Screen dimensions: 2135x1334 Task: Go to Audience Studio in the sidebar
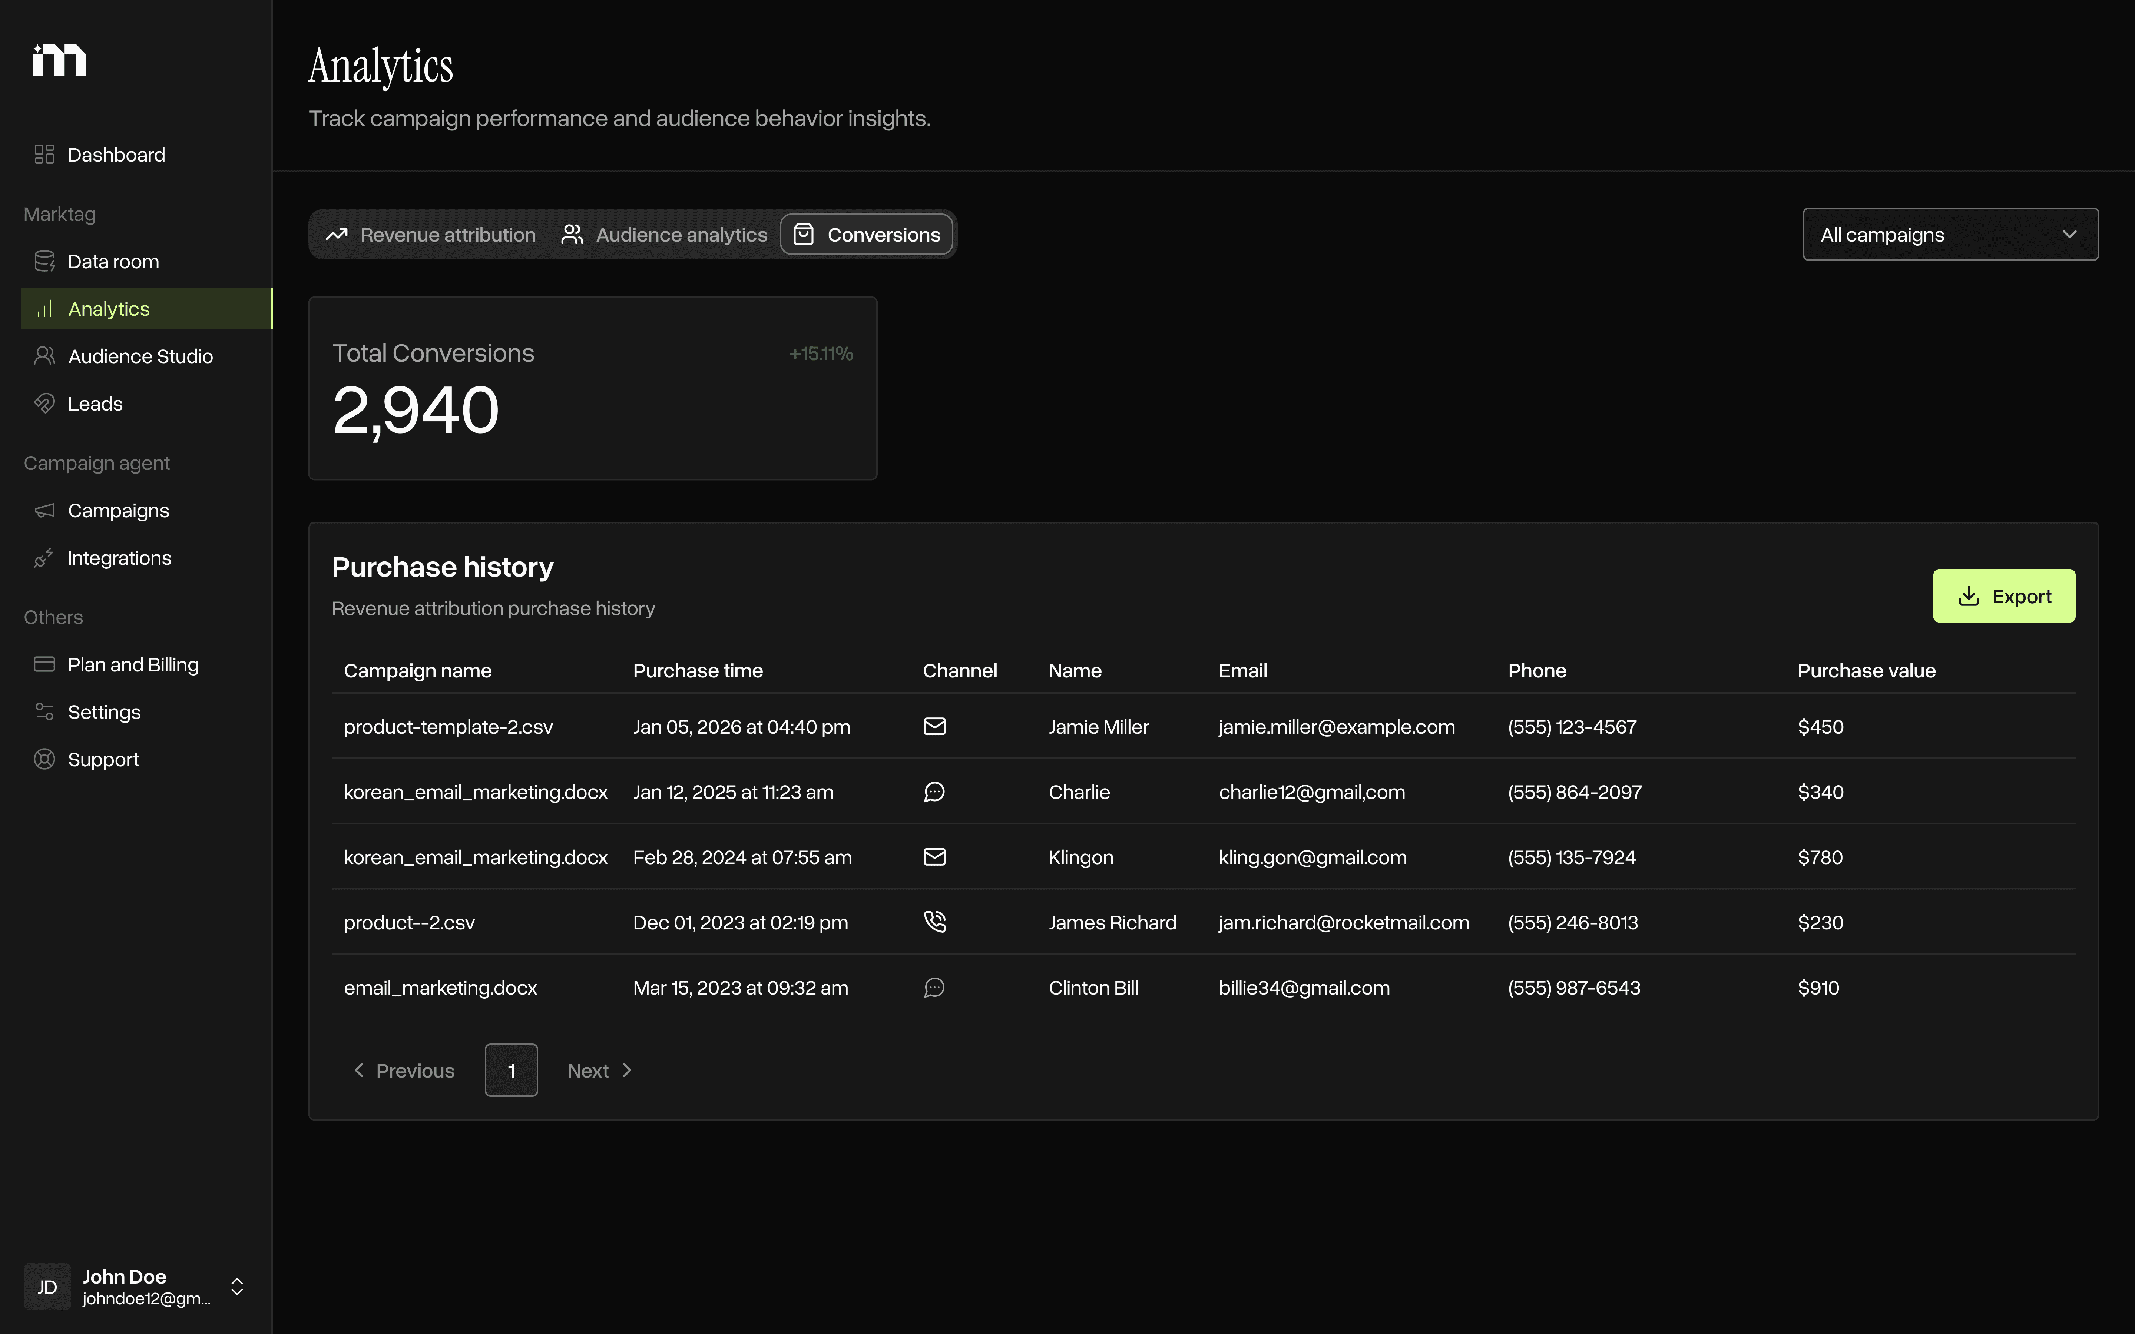pyautogui.click(x=146, y=356)
